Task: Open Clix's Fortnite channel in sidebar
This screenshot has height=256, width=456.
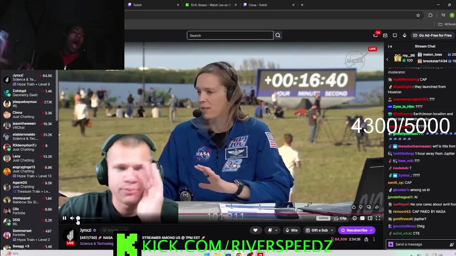Action: pos(29,211)
